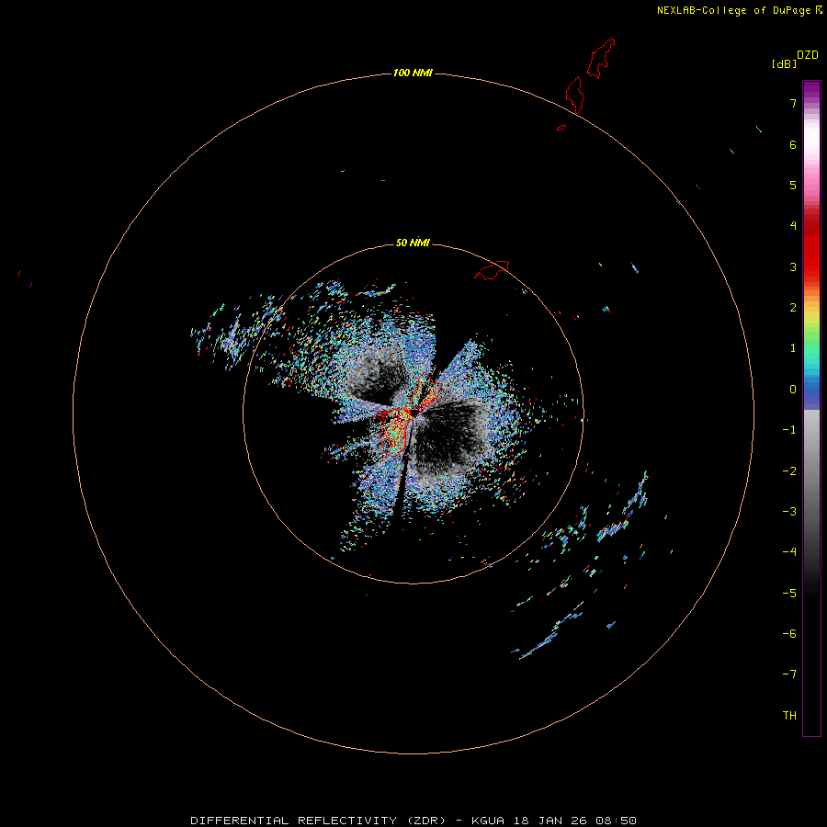This screenshot has height=827, width=827.
Task: Click the TH threshold label in legend
Action: coord(789,716)
